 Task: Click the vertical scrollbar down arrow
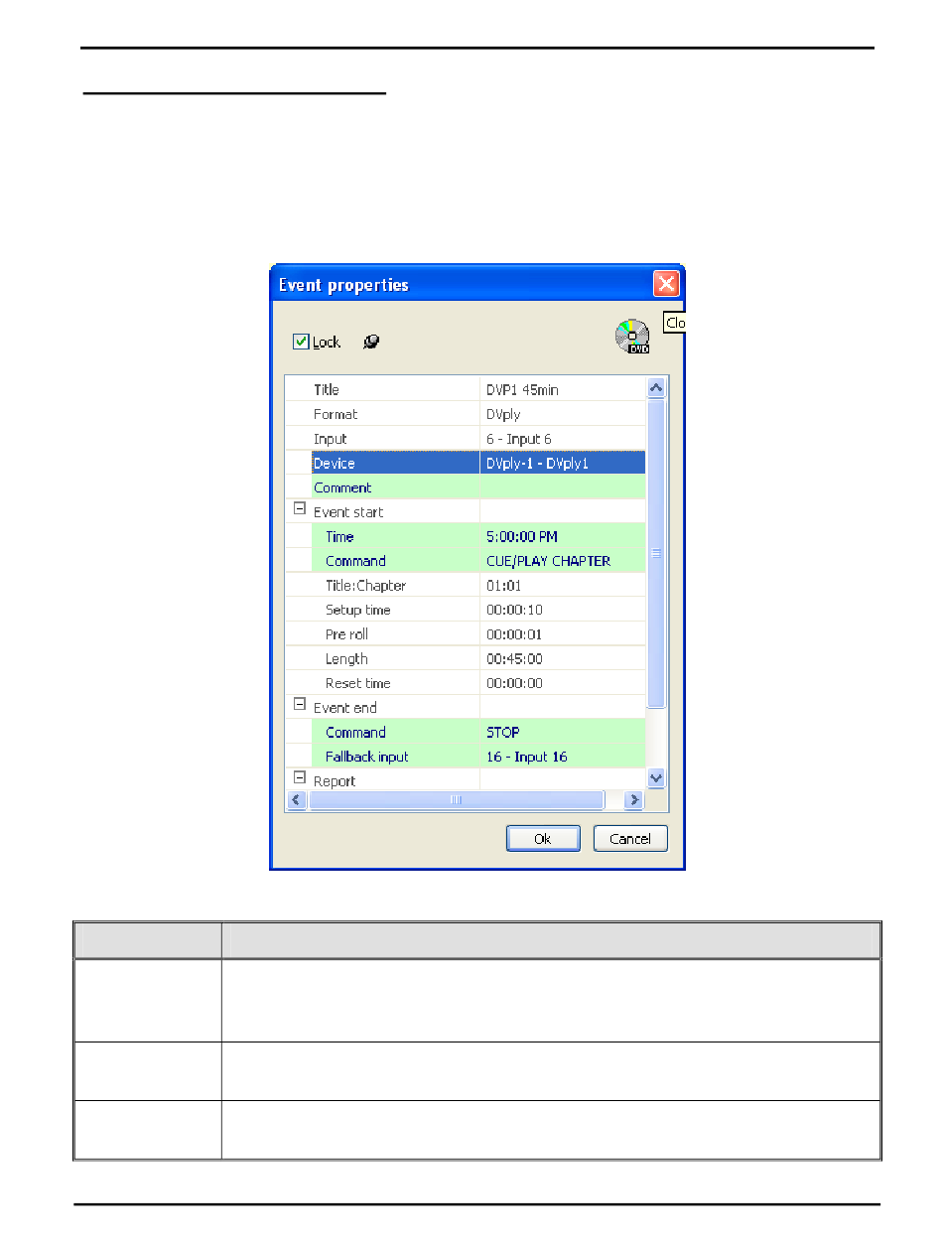point(656,778)
